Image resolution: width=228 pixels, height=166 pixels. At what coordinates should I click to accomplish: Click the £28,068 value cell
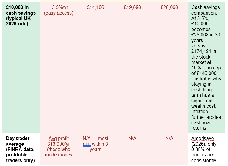click(x=169, y=67)
